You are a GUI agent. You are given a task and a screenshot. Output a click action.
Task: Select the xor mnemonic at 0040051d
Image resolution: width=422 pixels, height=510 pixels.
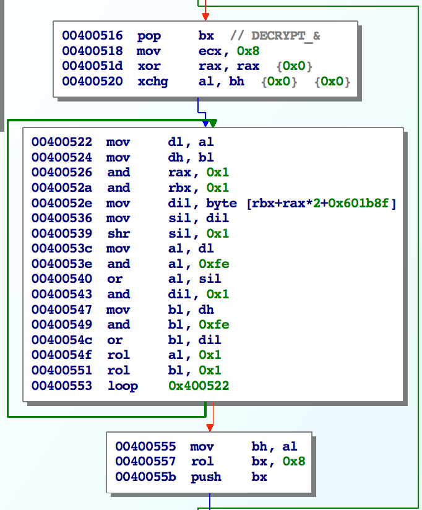tap(149, 66)
